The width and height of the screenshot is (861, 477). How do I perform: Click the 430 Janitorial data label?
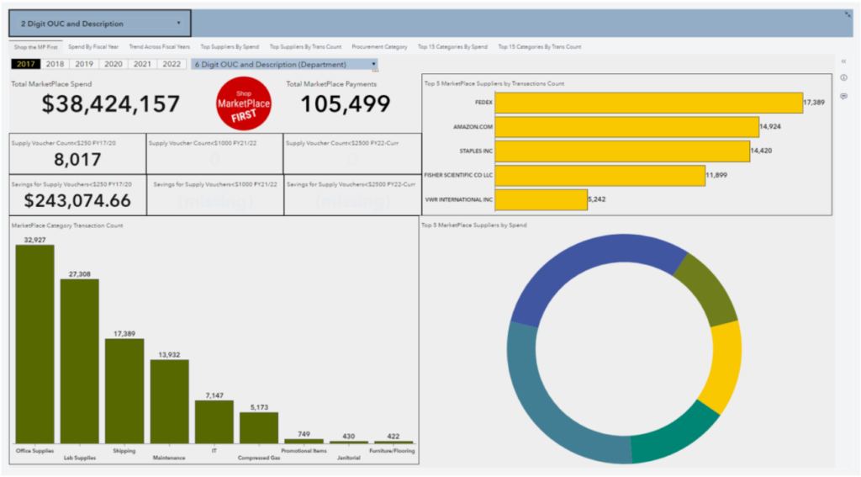coord(349,437)
